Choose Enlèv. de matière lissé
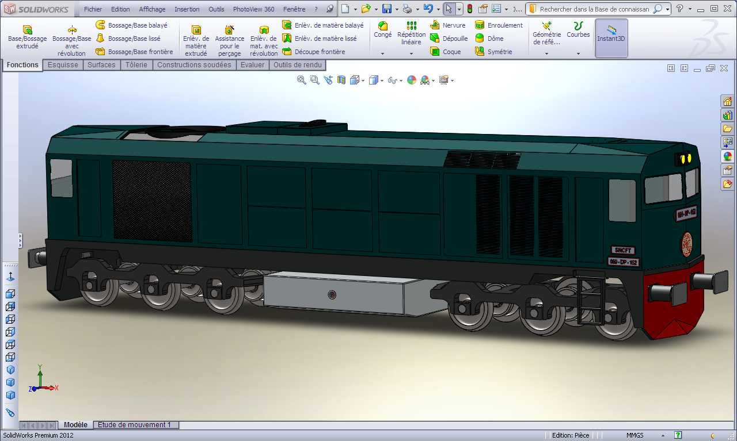The height and width of the screenshot is (441, 737). coord(320,39)
